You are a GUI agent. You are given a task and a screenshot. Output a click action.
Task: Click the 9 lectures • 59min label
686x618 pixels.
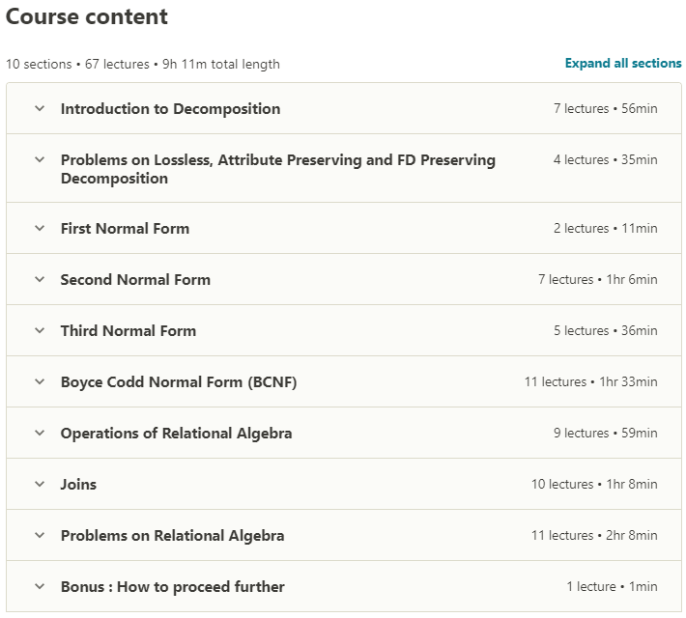605,434
